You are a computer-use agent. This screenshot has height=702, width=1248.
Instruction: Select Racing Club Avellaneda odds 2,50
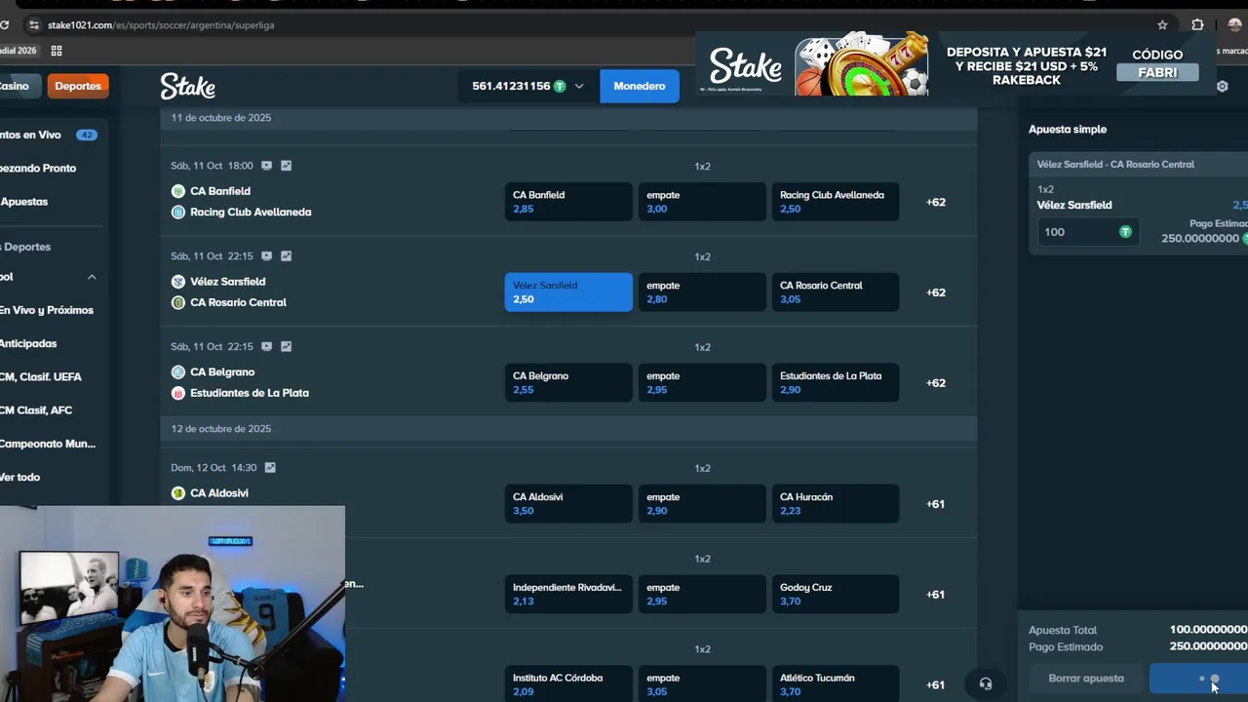pyautogui.click(x=836, y=202)
